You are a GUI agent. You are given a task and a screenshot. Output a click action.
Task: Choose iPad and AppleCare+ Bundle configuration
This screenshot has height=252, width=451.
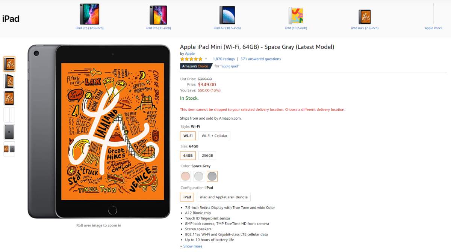(224, 197)
